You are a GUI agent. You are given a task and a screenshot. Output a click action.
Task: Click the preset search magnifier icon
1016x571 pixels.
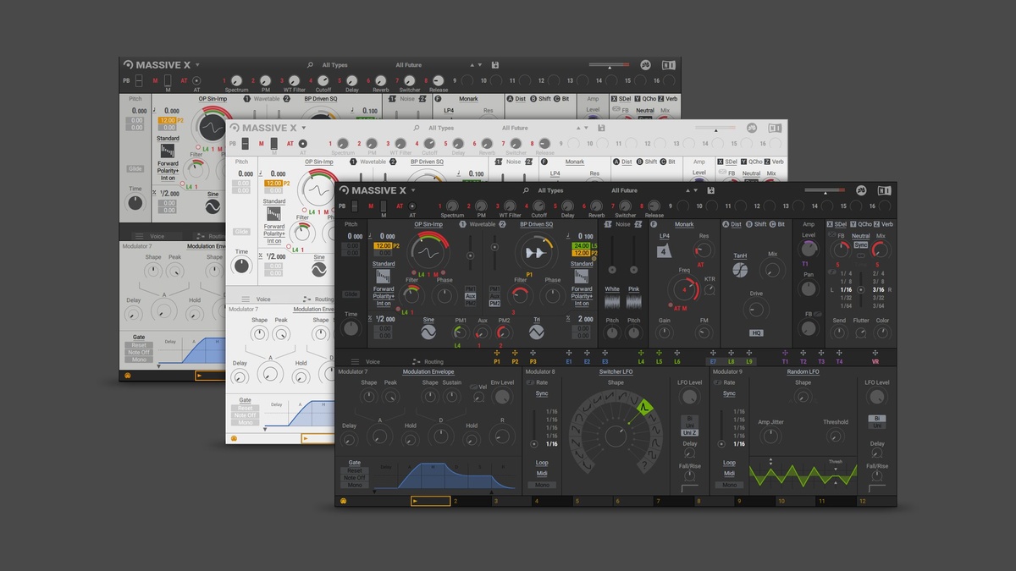526,190
